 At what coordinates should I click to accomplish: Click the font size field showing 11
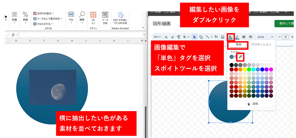286,37
